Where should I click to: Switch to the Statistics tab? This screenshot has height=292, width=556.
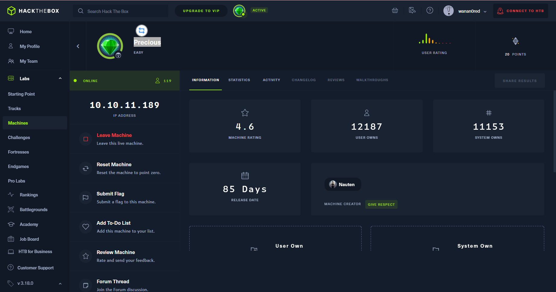pyautogui.click(x=239, y=80)
